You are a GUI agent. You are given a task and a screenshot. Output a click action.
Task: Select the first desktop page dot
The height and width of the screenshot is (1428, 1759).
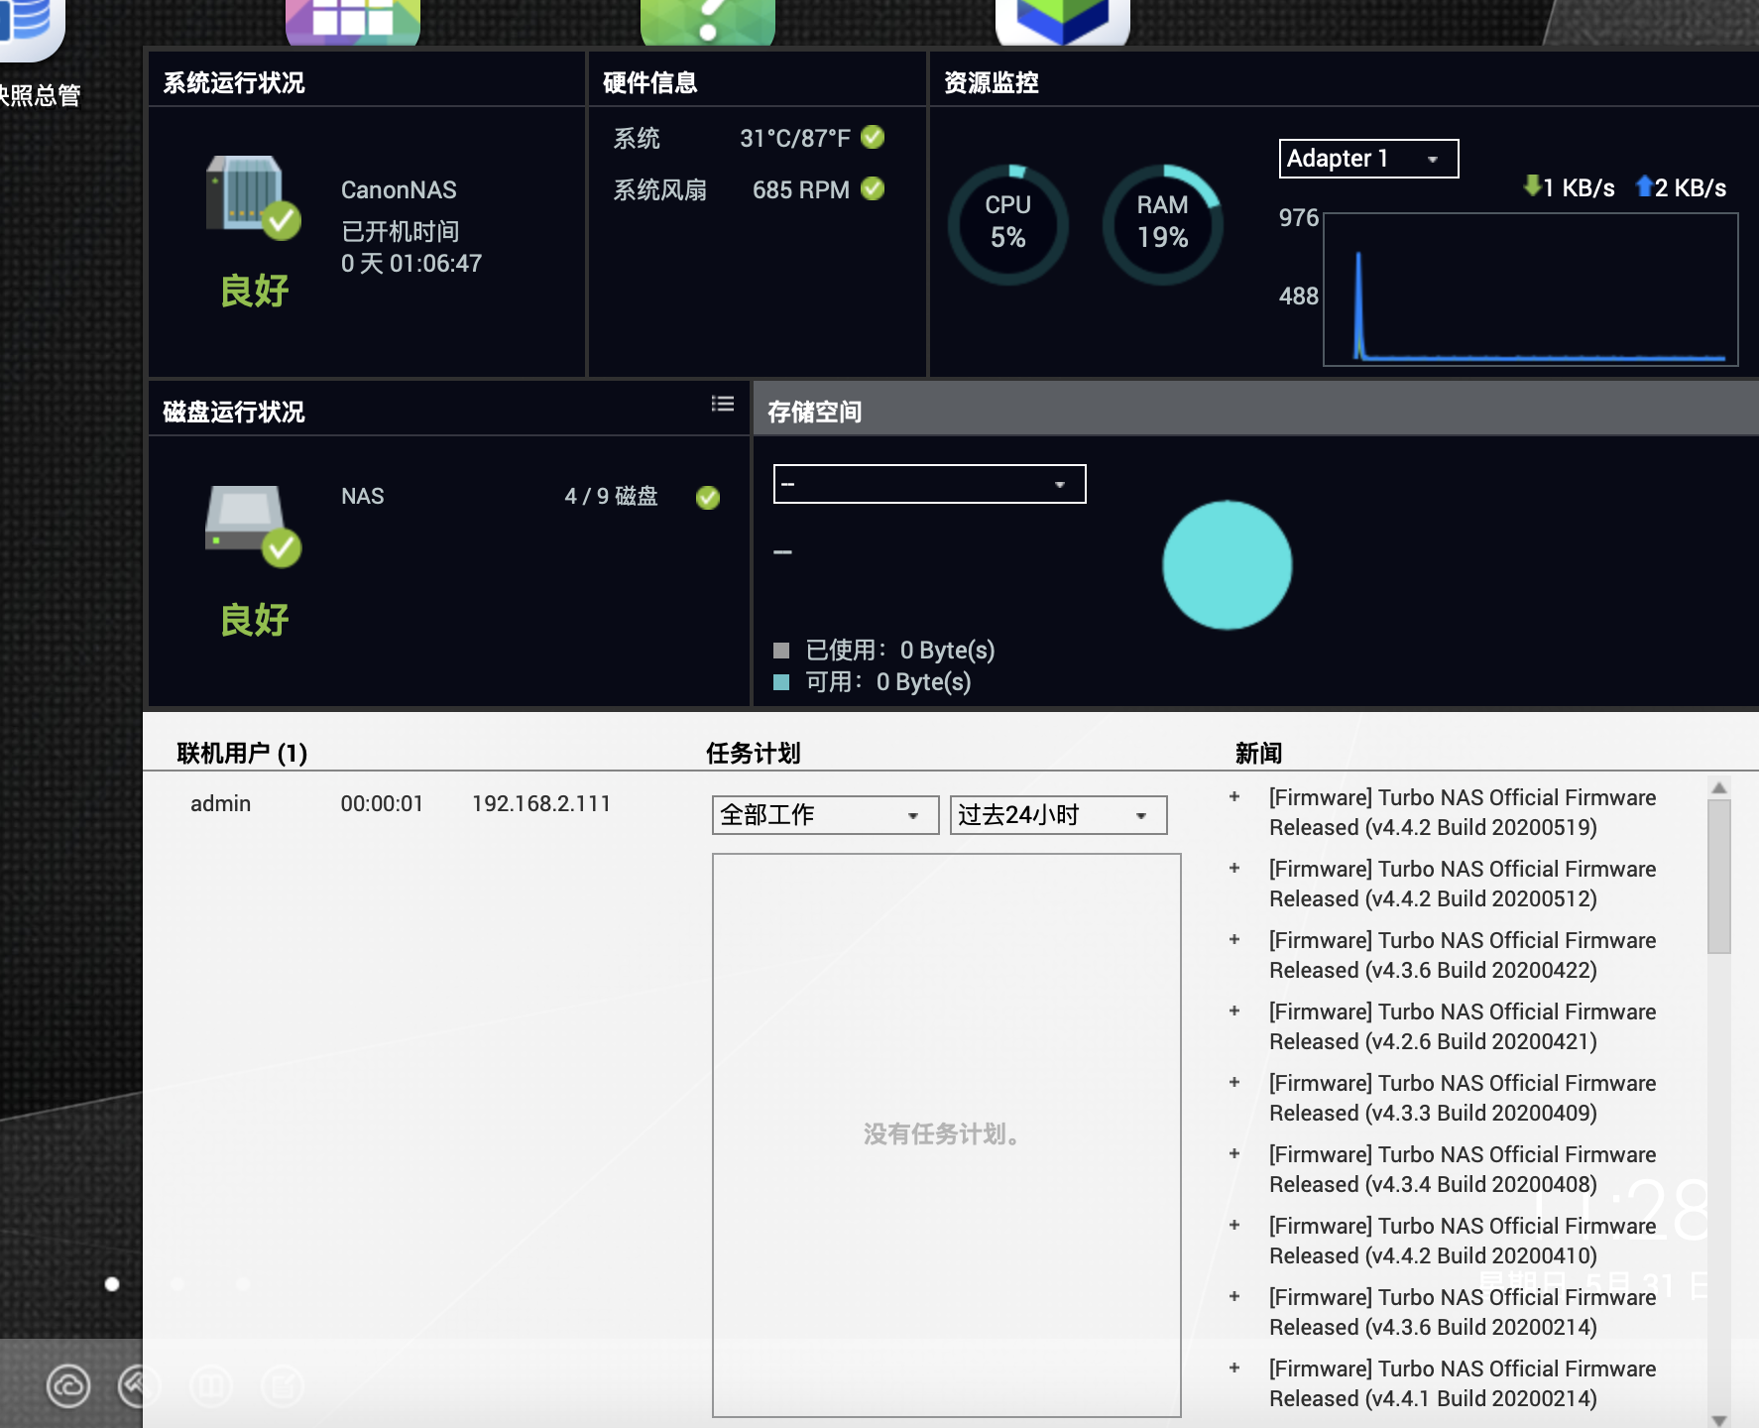112,1284
